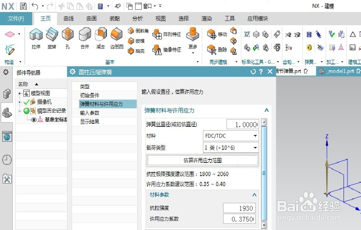The height and width of the screenshot is (230, 361).
Task: Click the navigator settings gear icon
Action: 6,72
